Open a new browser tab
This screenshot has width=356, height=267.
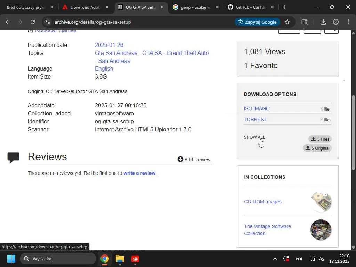[x=284, y=7]
